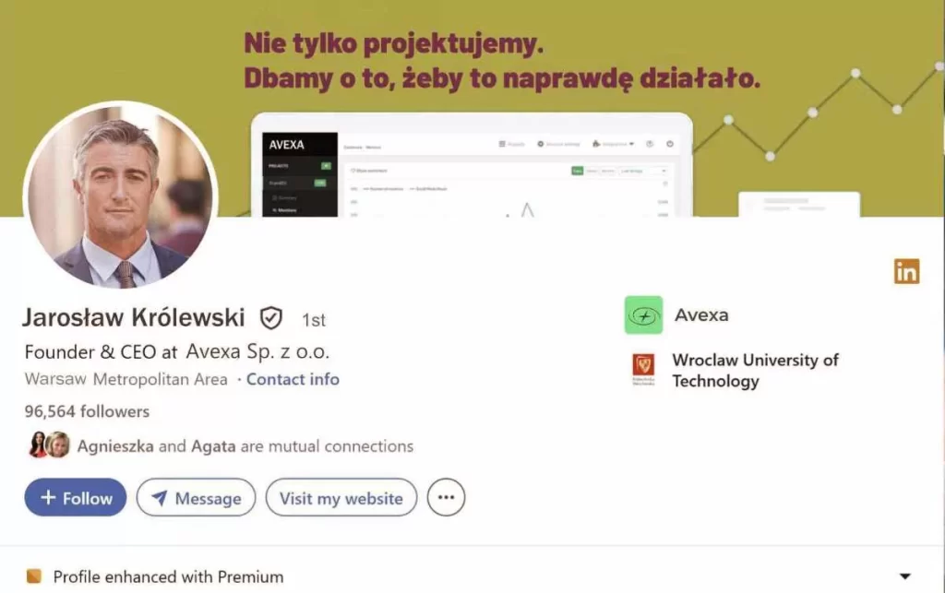Click the mutual connections avatar thumbnails
This screenshot has height=593, width=945.
click(48, 445)
